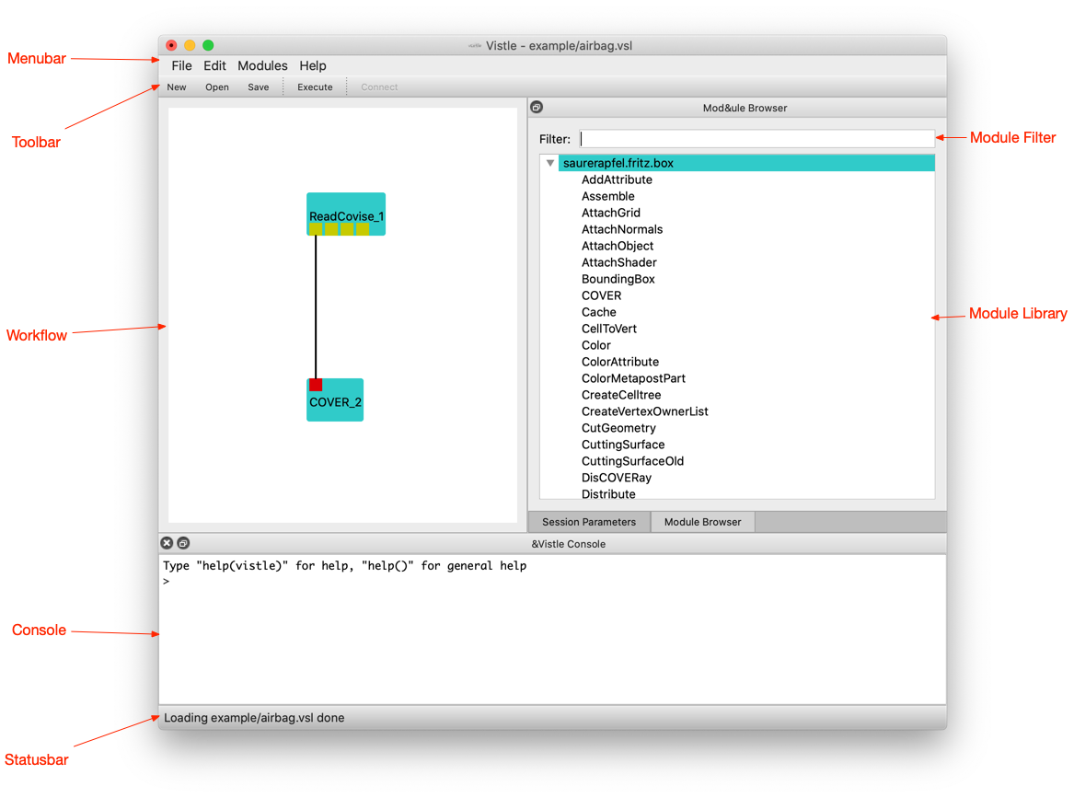
Task: Select DisCOVERay in the module list
Action: click(x=617, y=478)
